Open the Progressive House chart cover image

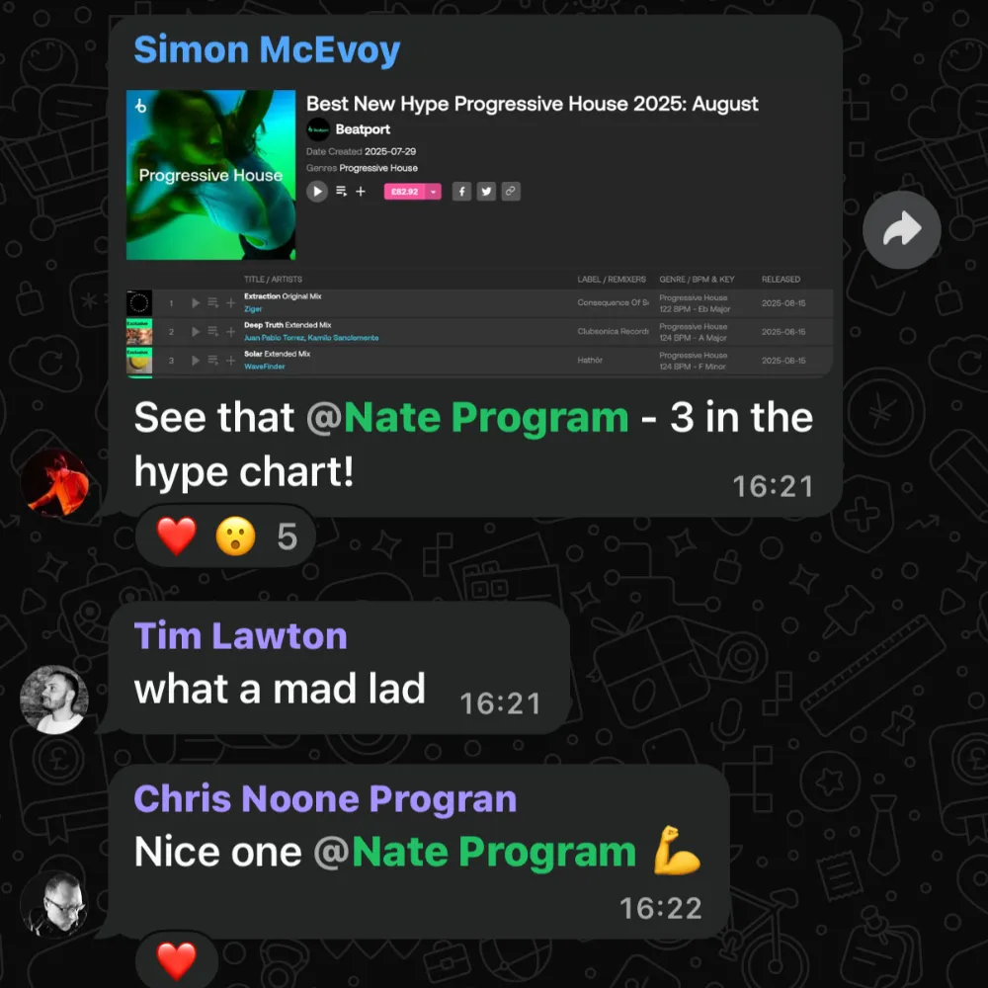coord(211,175)
